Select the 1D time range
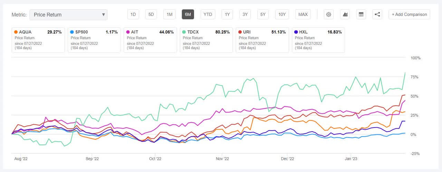442x172 pixels. click(x=133, y=14)
